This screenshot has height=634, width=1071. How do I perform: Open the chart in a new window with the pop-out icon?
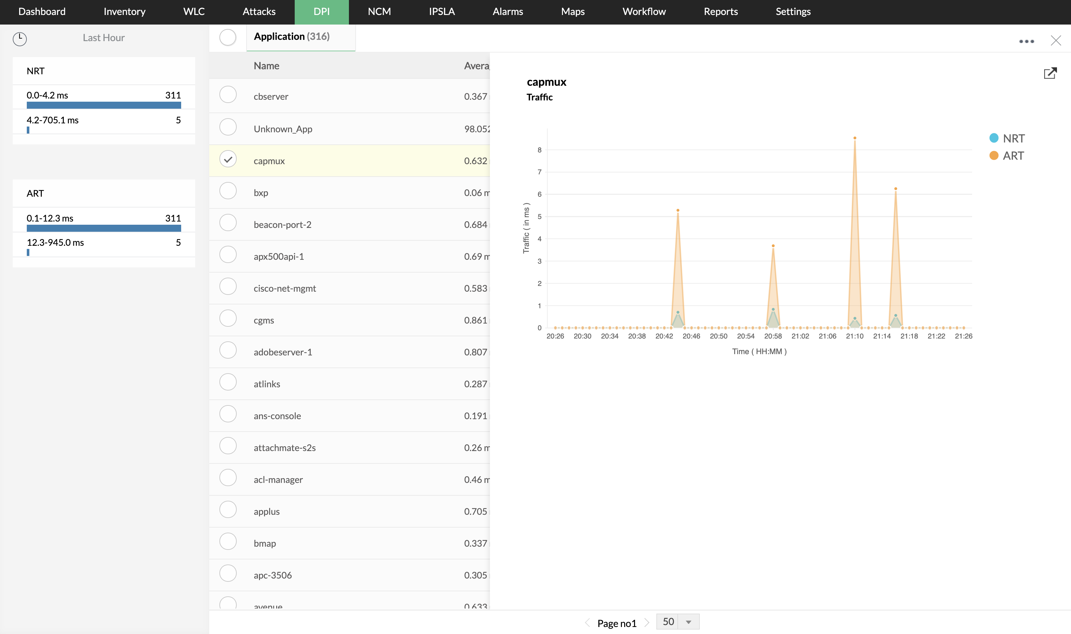pyautogui.click(x=1050, y=74)
